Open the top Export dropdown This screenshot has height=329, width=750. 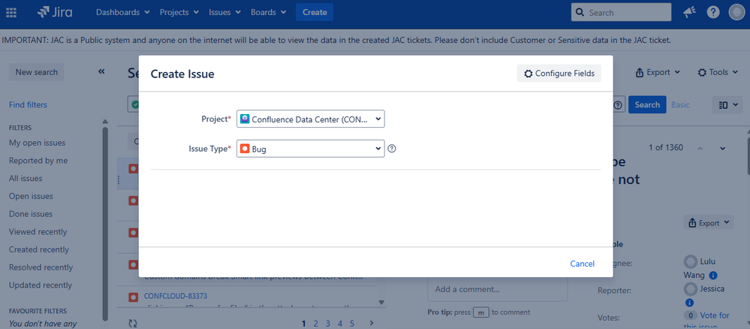tap(658, 72)
